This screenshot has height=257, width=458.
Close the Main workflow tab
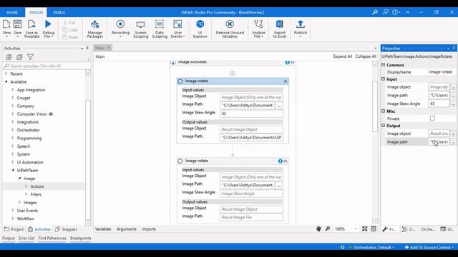[109, 48]
